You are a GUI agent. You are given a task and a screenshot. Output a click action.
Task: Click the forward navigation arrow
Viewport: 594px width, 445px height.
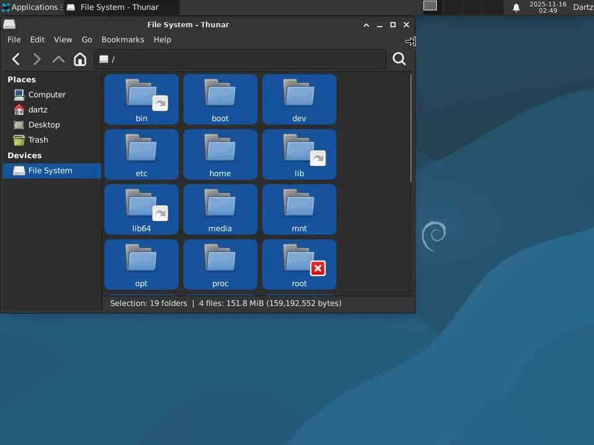click(37, 59)
